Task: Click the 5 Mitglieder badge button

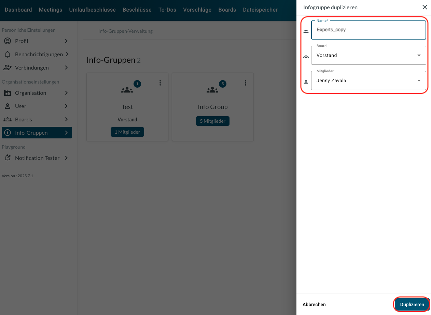Action: (x=212, y=121)
